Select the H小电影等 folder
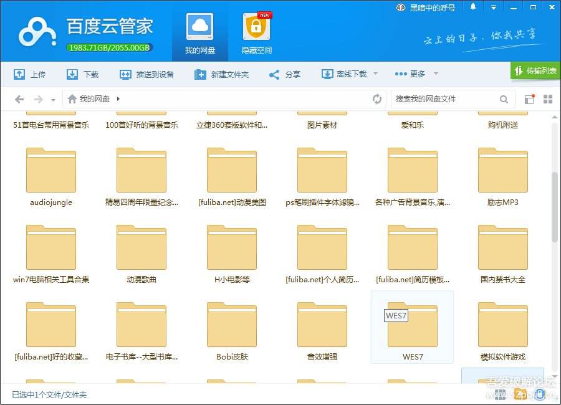This screenshot has width=561, height=405. 232,254
